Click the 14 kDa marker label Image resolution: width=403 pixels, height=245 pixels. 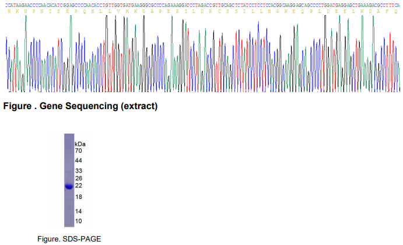[x=78, y=211]
